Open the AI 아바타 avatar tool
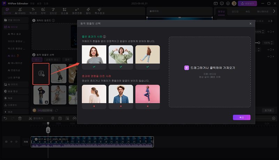The image size is (279, 160). click(20, 11)
